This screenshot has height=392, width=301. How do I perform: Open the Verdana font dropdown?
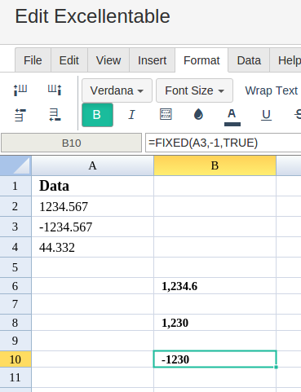(x=117, y=90)
